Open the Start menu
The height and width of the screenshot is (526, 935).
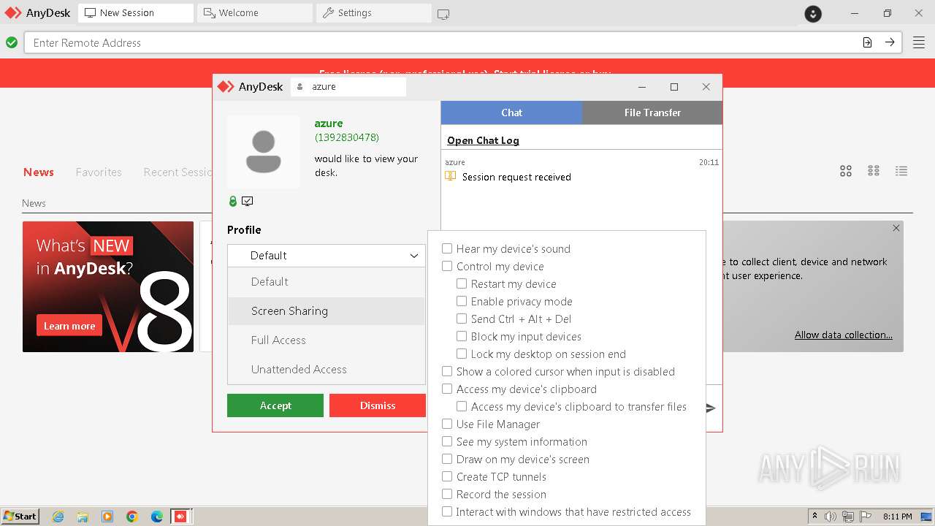point(20,517)
